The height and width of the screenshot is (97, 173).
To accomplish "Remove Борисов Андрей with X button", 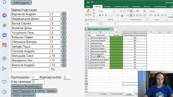I will pos(64,65).
